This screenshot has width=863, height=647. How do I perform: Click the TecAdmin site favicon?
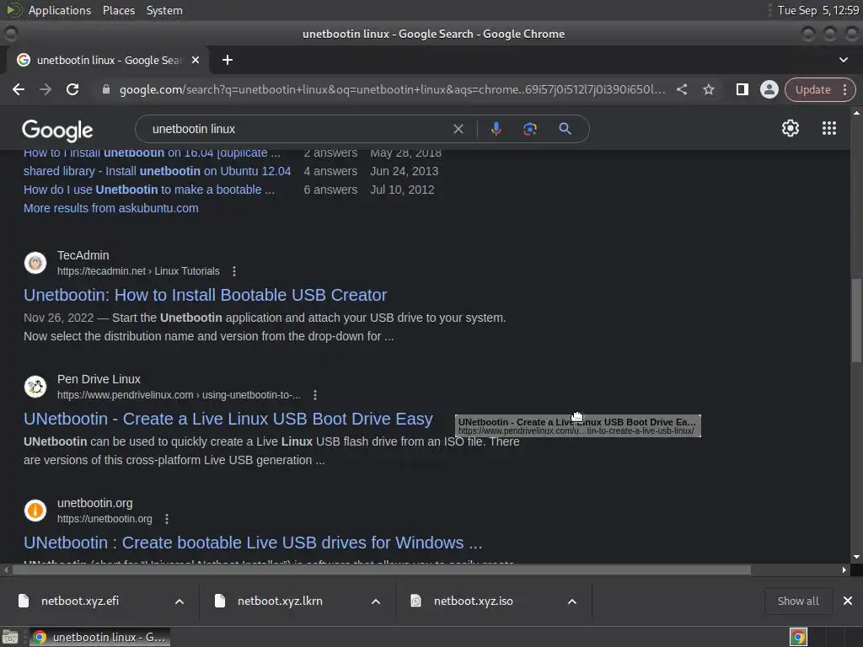(35, 263)
